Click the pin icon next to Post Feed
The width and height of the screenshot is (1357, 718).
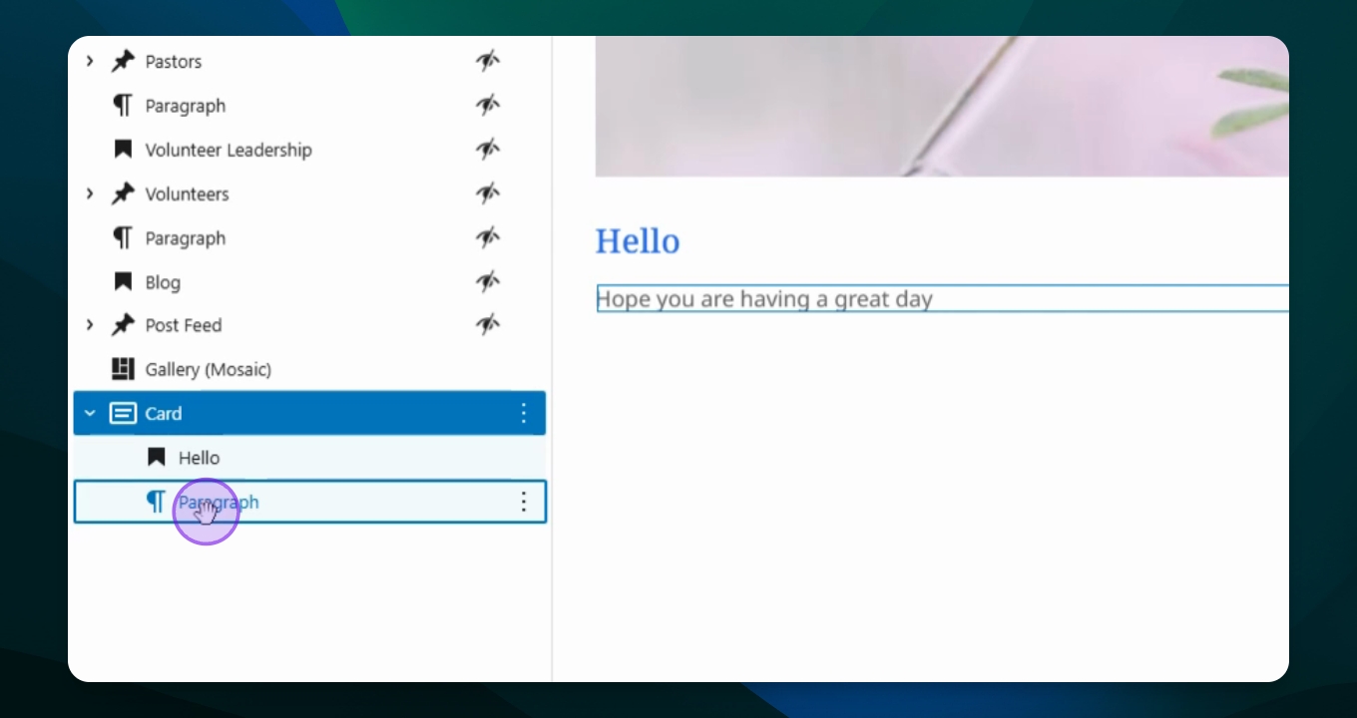pos(123,325)
